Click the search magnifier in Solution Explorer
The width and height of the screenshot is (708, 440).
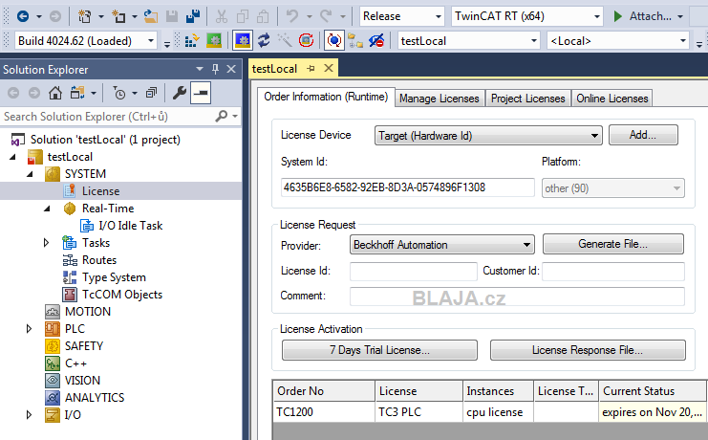[x=222, y=117]
